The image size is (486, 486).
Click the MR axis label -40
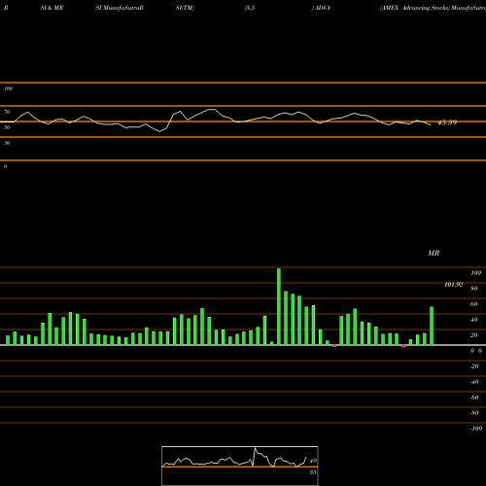[474, 382]
